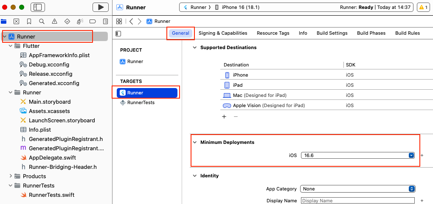Open the Build Phases tab
433x204 pixels.
pyautogui.click(x=371, y=33)
